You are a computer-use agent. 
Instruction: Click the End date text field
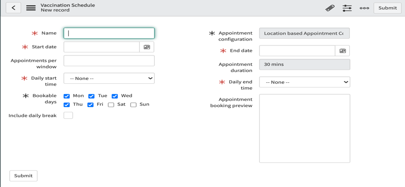point(297,51)
